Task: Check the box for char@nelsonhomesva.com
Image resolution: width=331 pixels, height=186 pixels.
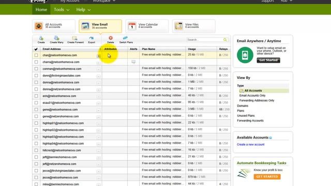Action: (36, 55)
